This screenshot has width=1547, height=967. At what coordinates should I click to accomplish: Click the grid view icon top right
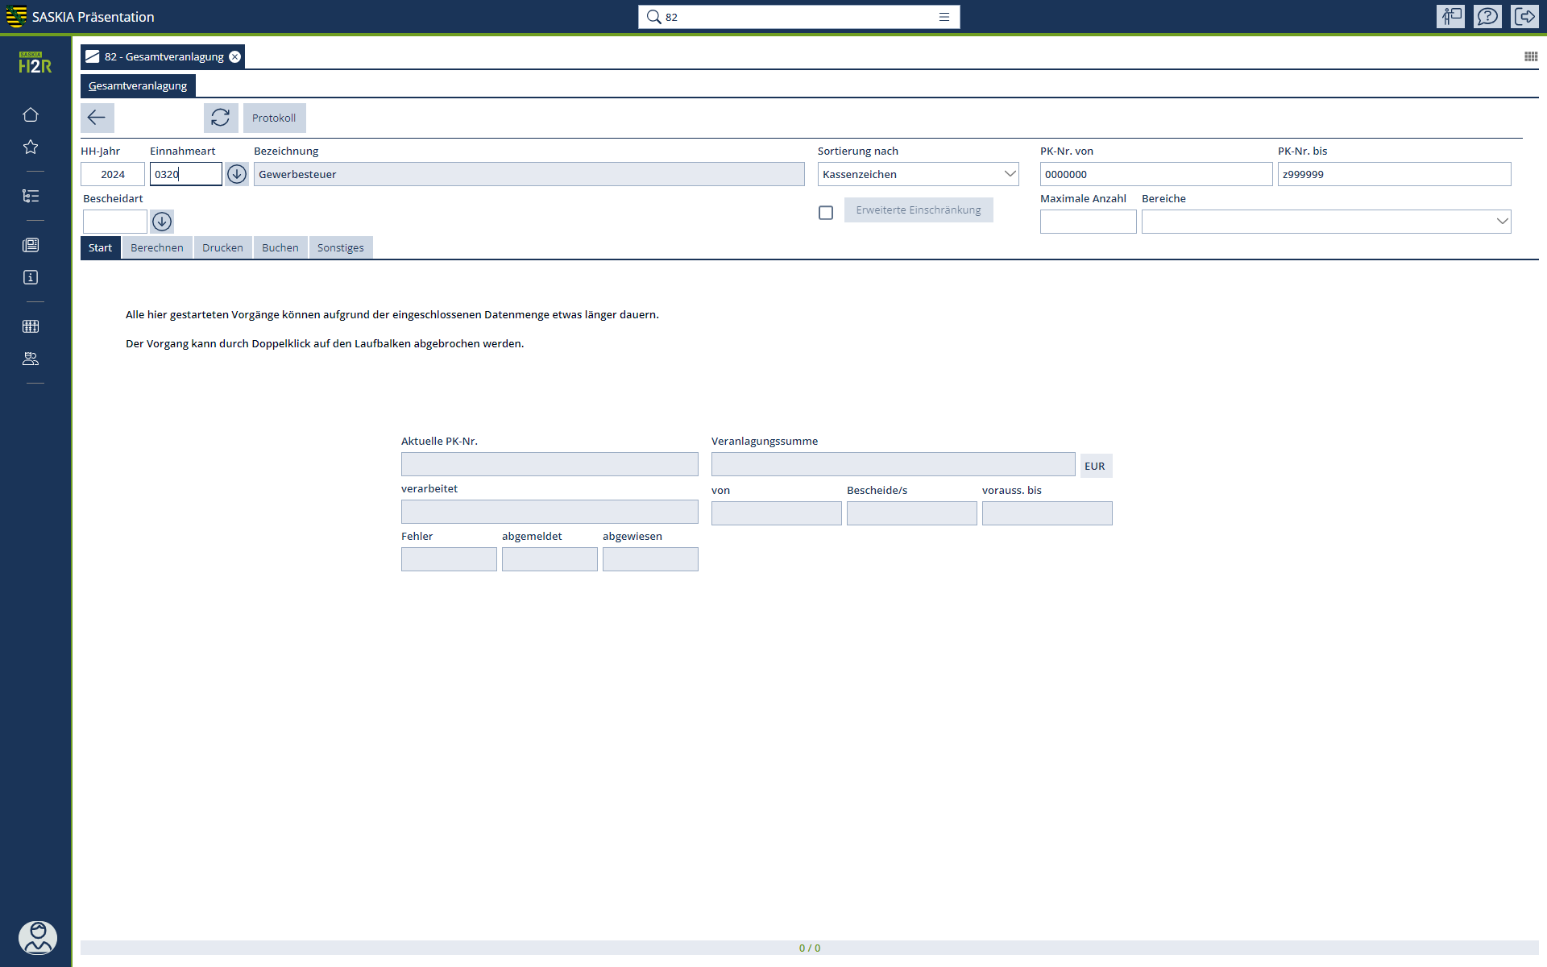(x=1531, y=56)
